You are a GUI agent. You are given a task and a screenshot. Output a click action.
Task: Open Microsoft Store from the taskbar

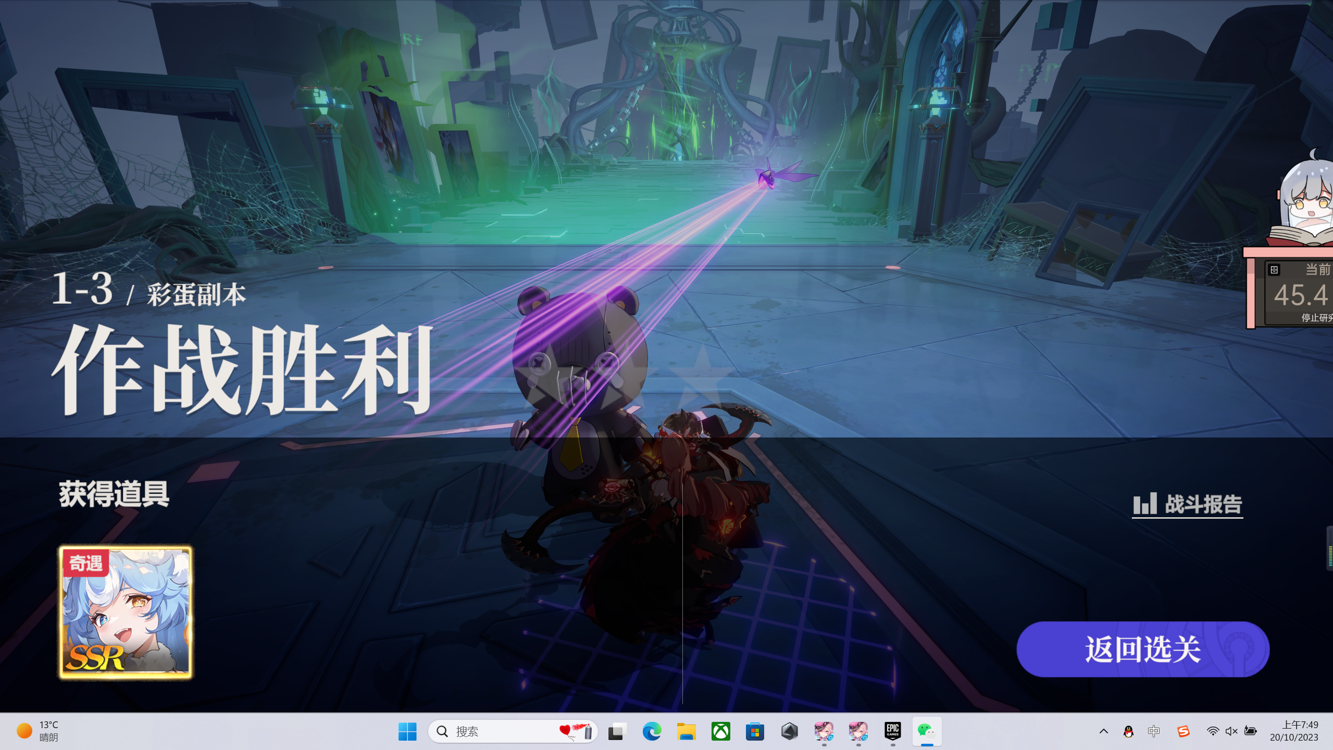(755, 731)
